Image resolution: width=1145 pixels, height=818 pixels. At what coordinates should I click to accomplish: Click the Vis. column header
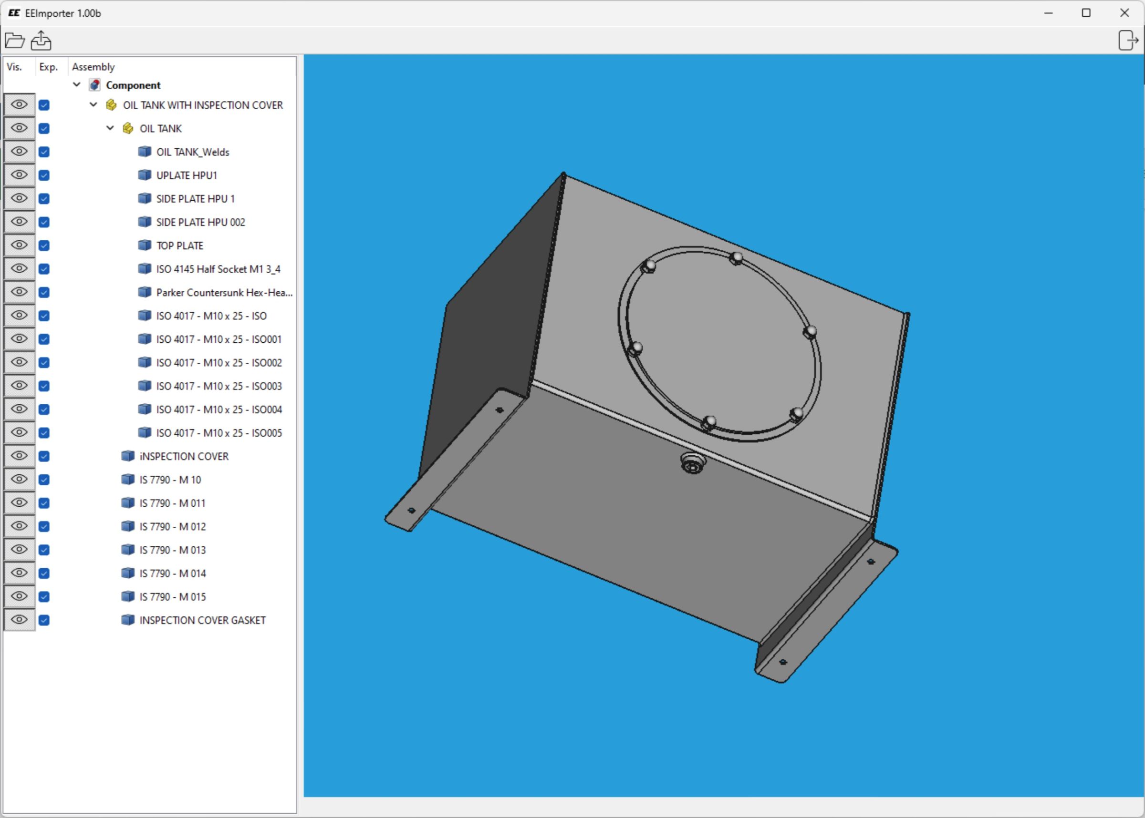(15, 67)
